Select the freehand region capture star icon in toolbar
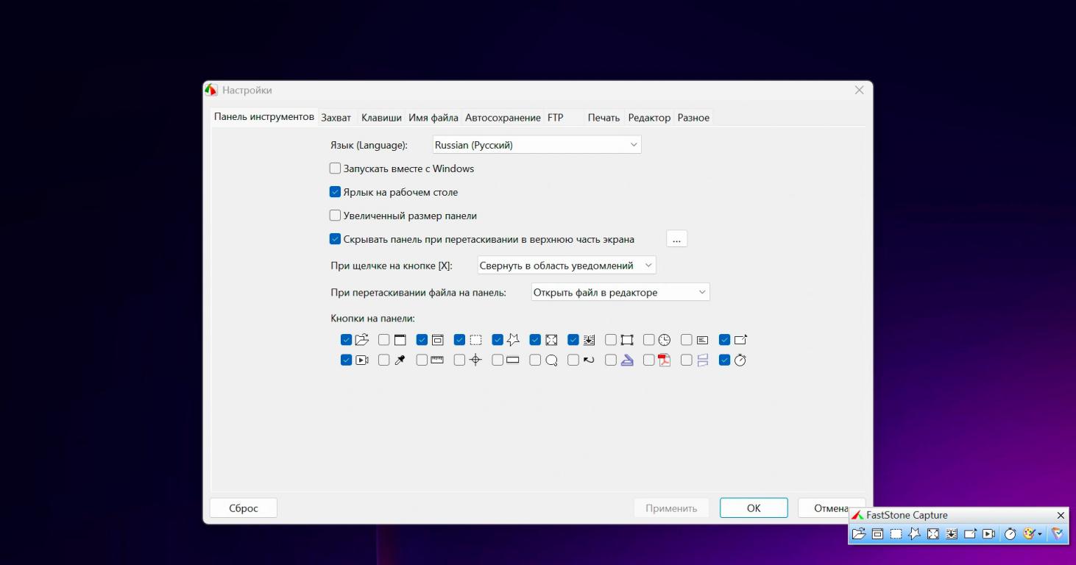Viewport: 1076px width, 565px height. pos(914,534)
